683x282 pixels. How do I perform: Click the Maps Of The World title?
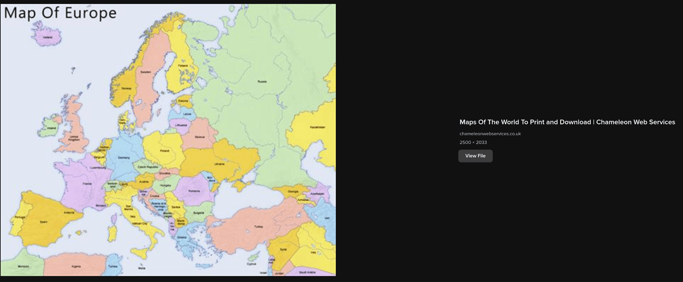567,122
